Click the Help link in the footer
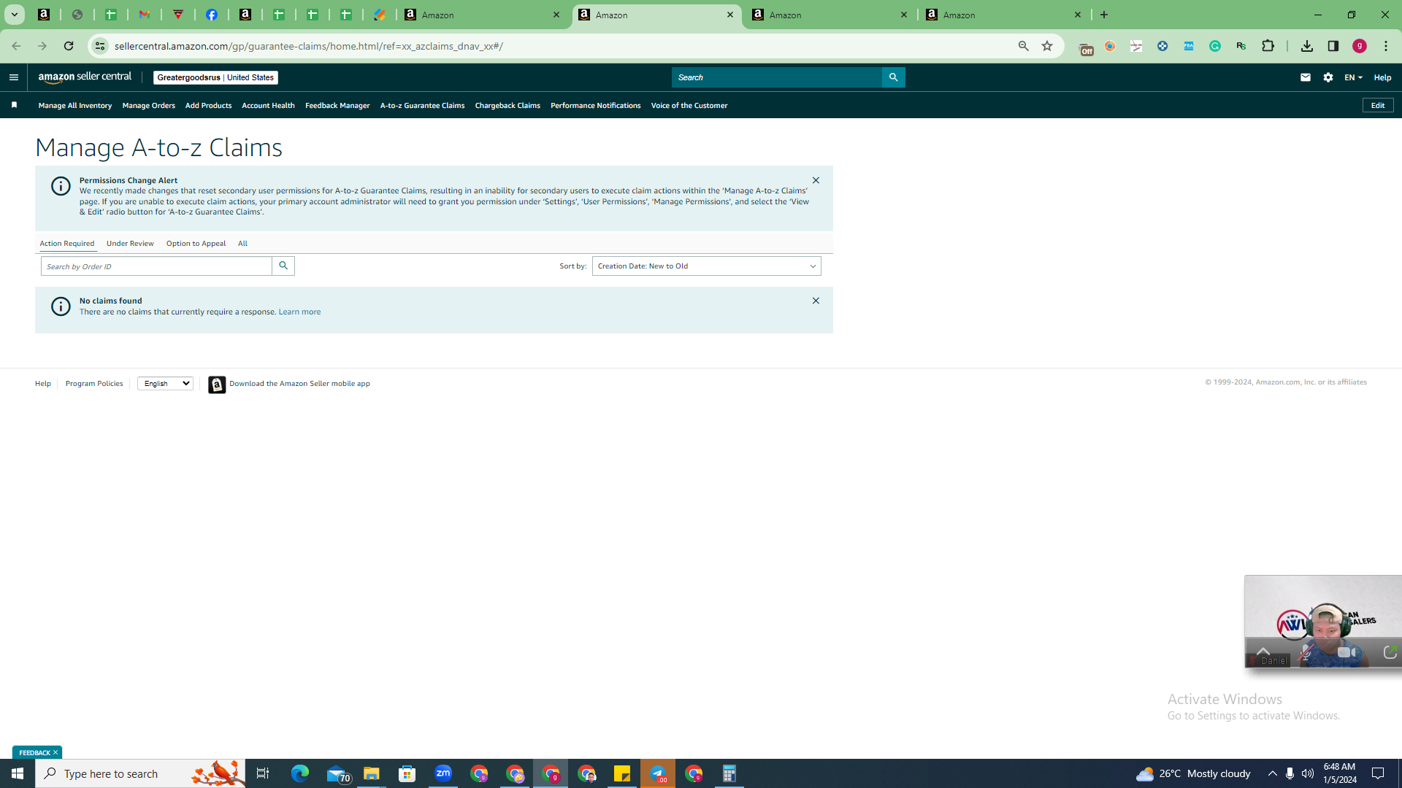This screenshot has width=1402, height=788. 43,384
